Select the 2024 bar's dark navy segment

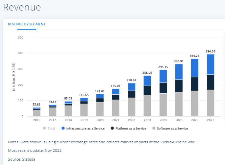[163, 88]
